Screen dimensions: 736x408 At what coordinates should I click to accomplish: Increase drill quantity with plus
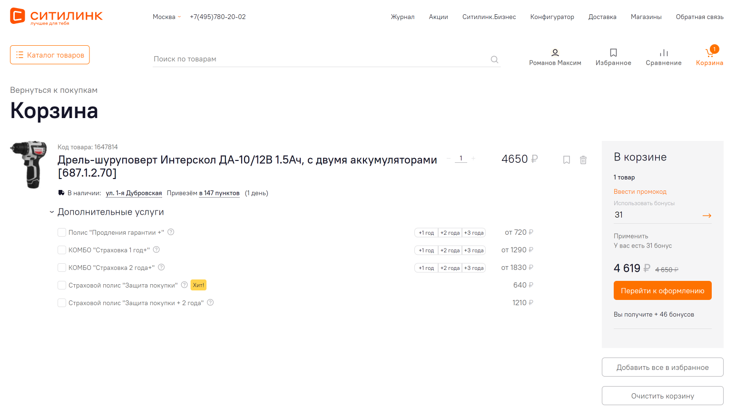[x=473, y=159]
